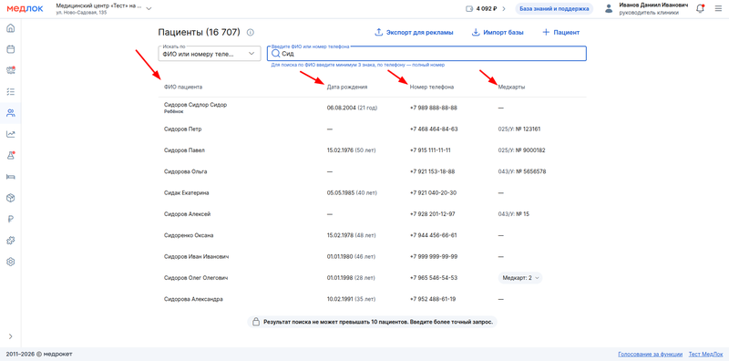Image resolution: width=729 pixels, height=361 pixels.
Task: Open patient Сидоров Петр
Action: 183,129
